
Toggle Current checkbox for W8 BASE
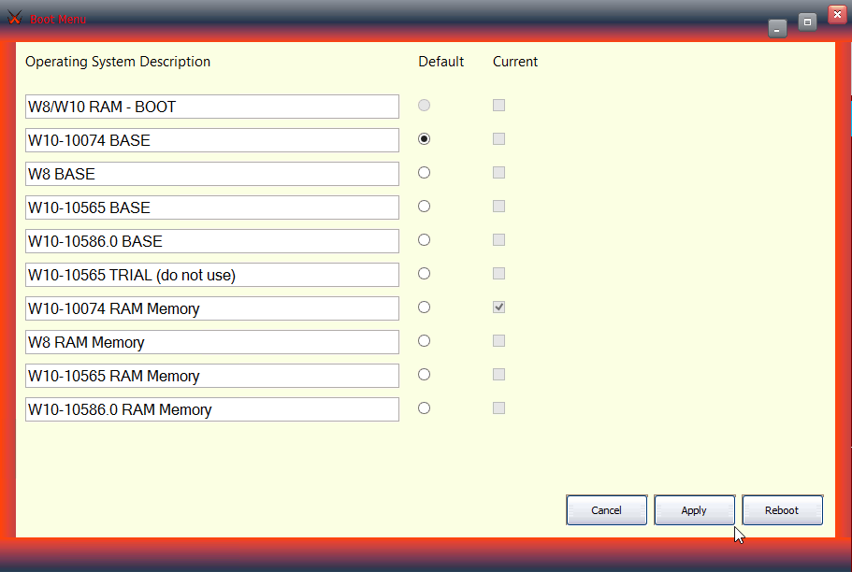coord(498,173)
